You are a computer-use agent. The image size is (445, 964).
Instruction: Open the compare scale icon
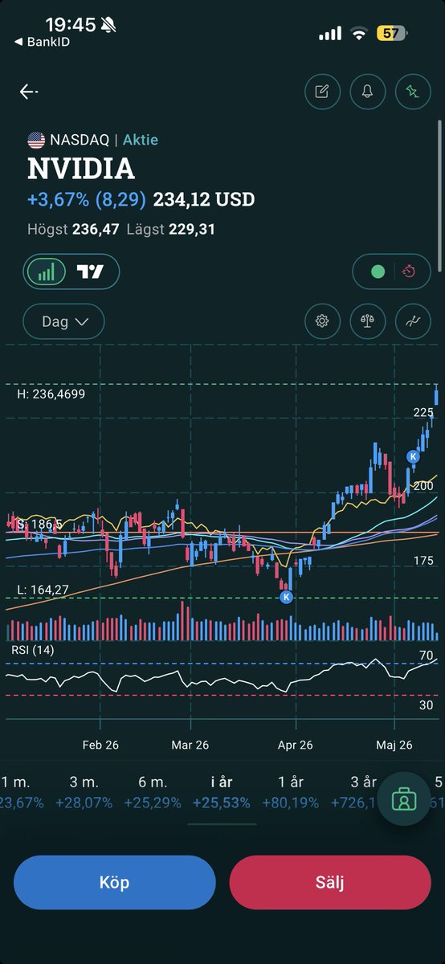[x=368, y=321]
